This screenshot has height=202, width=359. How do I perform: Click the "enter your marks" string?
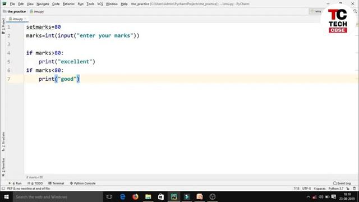pos(105,35)
